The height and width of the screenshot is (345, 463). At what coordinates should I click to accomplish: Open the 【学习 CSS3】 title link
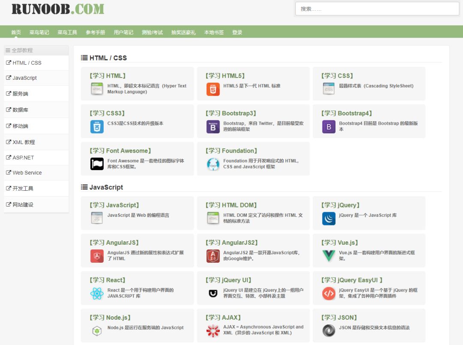click(107, 113)
